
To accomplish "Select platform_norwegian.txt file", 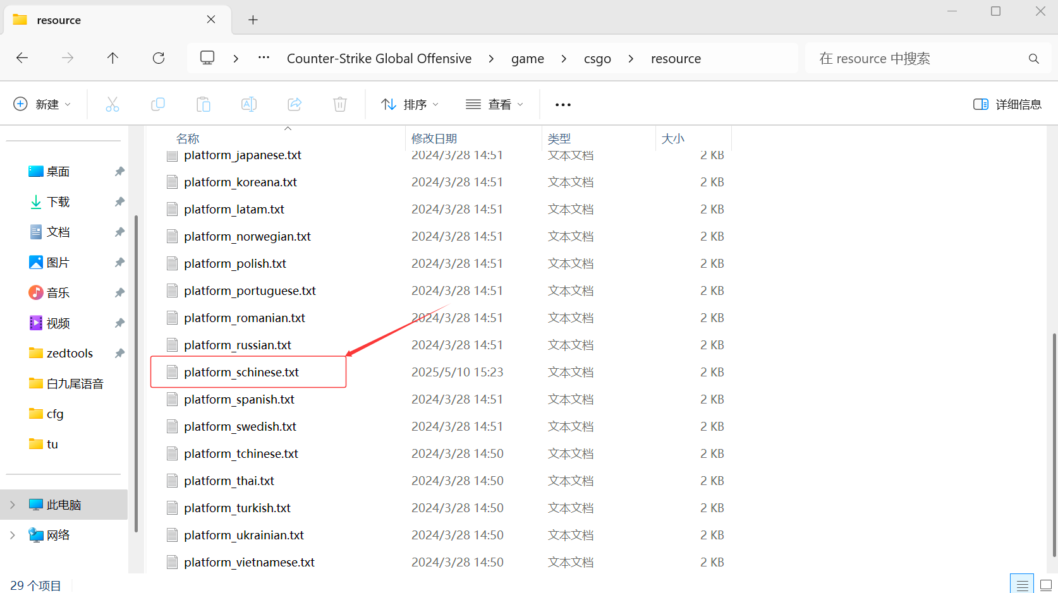I will pos(247,236).
